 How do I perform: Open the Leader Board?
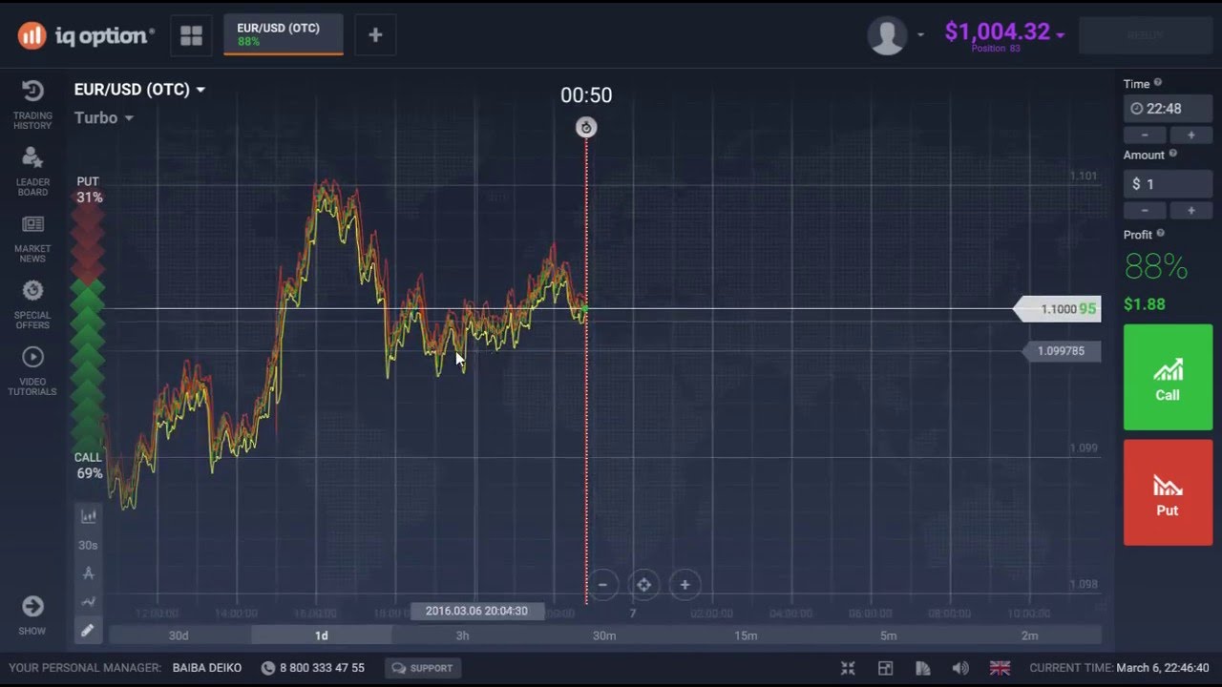coord(32,172)
